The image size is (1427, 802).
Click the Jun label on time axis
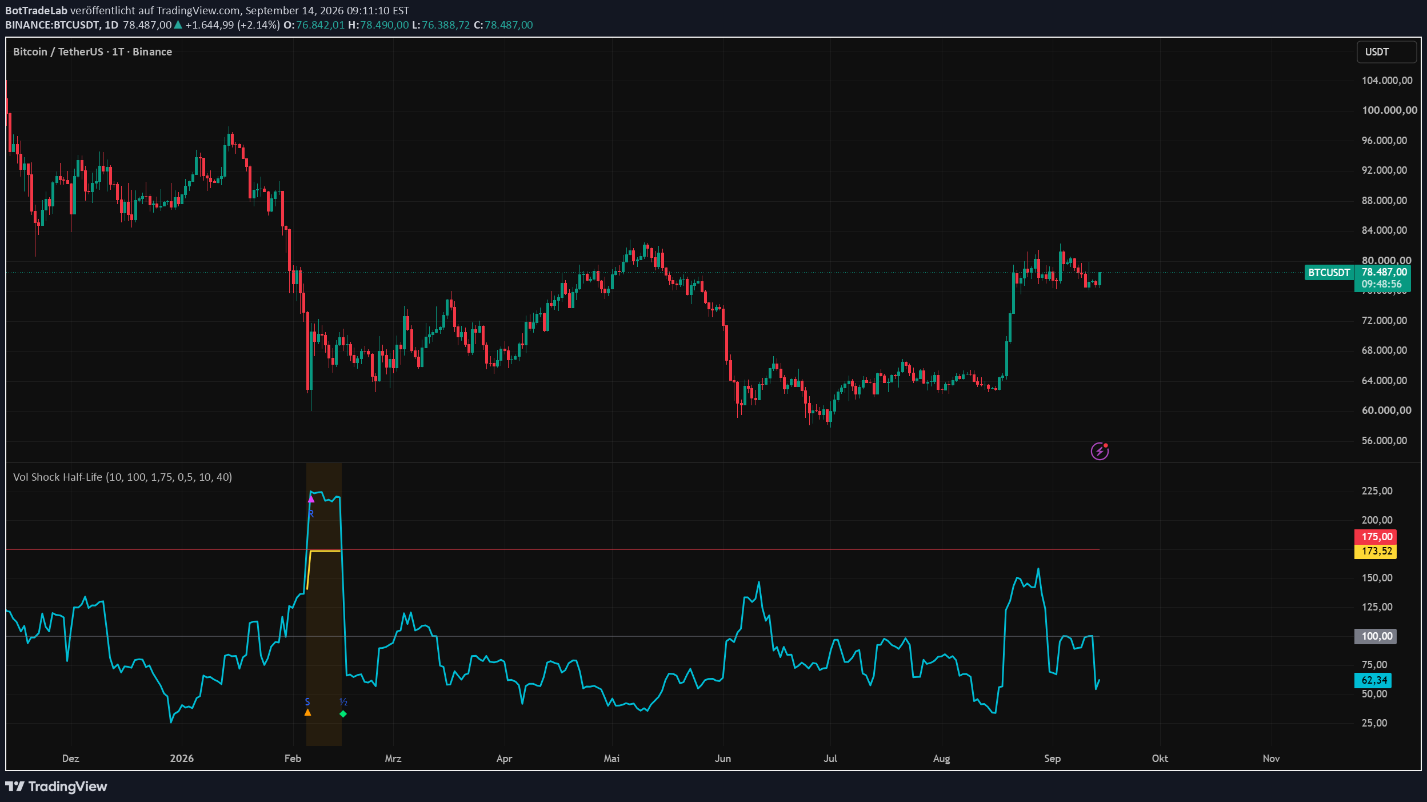pyautogui.click(x=722, y=758)
